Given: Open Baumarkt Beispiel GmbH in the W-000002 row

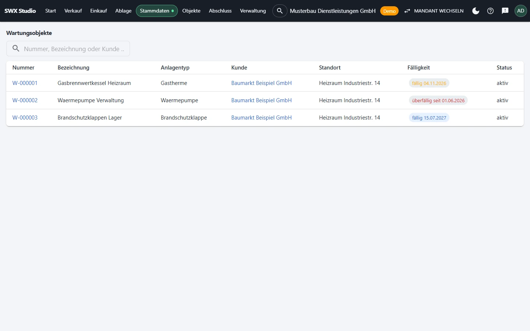Looking at the screenshot, I should [261, 100].
